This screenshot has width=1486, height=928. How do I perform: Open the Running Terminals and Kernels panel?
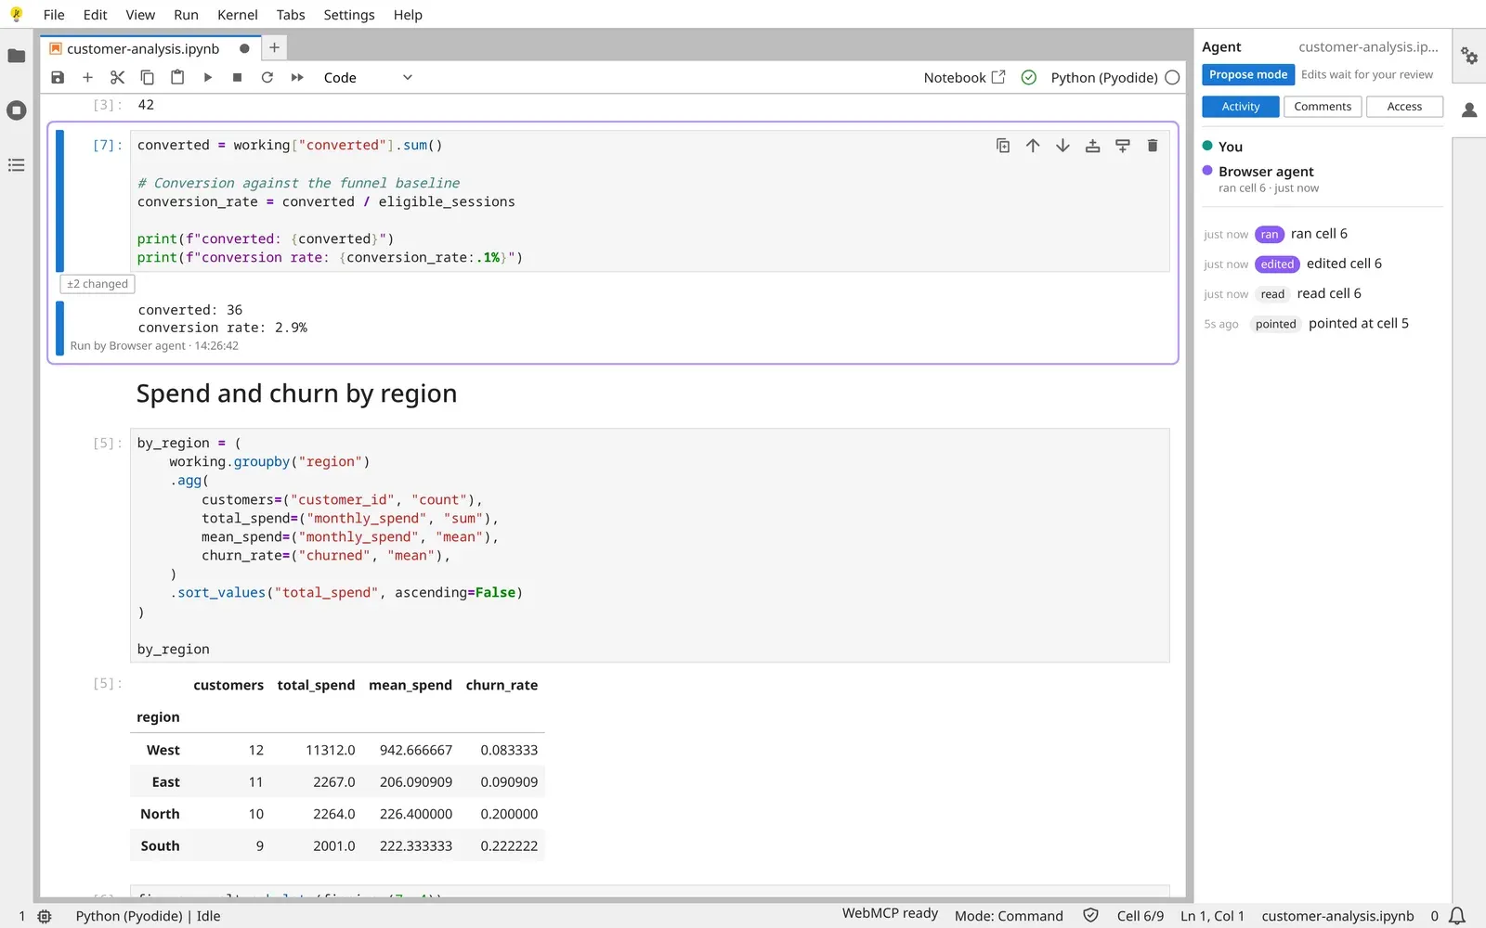(16, 110)
